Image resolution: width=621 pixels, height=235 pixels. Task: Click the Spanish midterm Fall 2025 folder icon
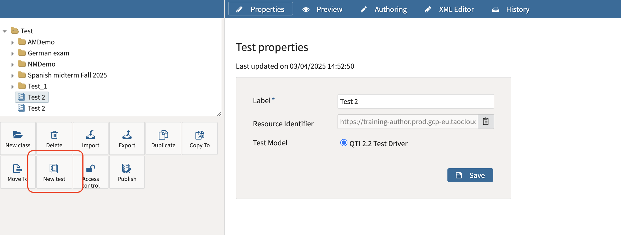(x=22, y=75)
